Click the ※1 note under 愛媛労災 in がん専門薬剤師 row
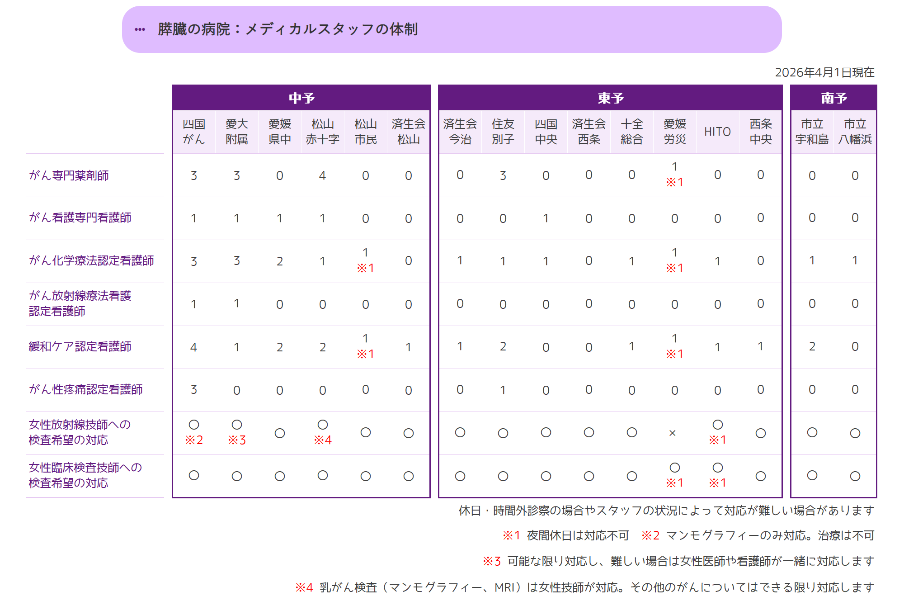 tap(674, 182)
